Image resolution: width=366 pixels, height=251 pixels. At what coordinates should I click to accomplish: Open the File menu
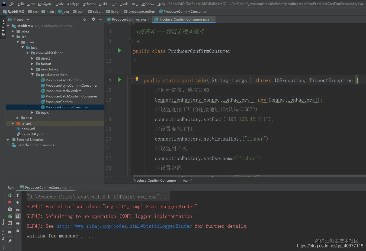pyautogui.click(x=12, y=4)
